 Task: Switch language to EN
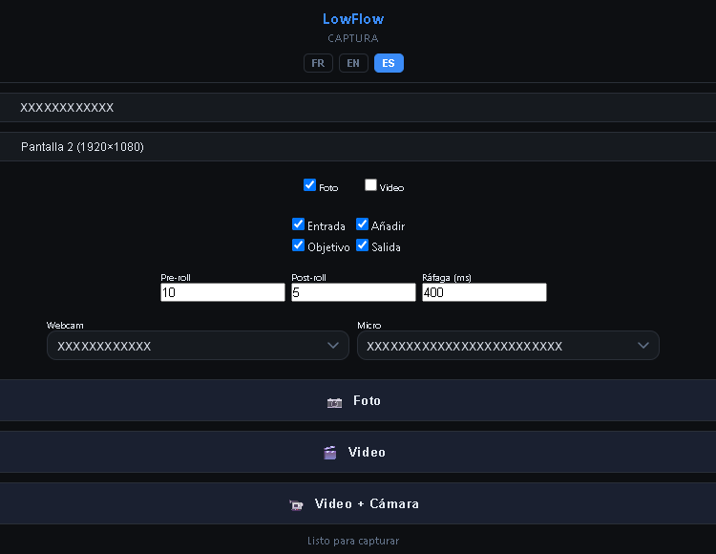pos(353,63)
